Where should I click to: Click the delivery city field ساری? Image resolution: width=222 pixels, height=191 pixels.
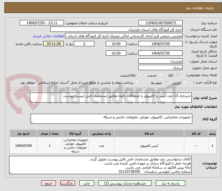tap(161, 68)
